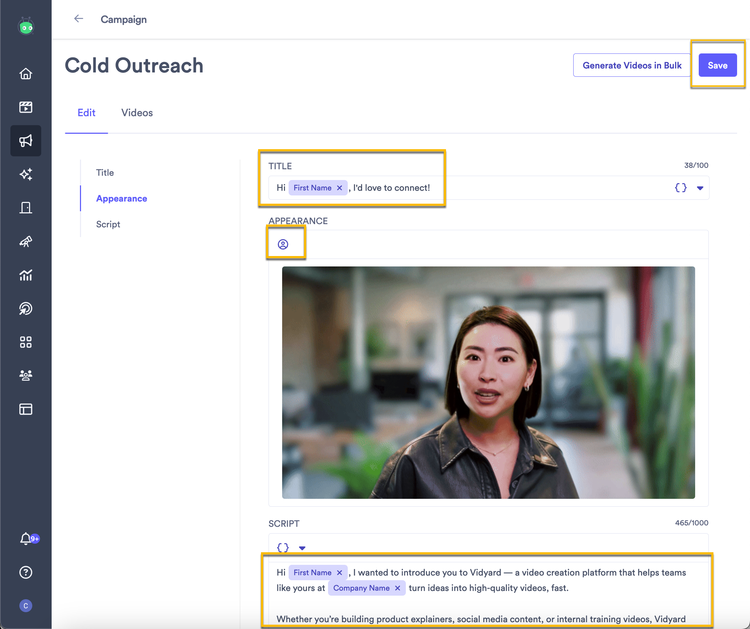Screen dimensions: 750x629
Task: Select the Campaigns megaphone icon
Action: (26, 141)
